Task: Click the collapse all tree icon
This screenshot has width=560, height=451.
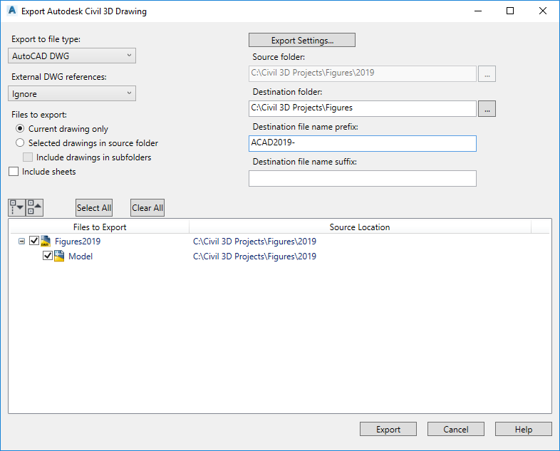Action: 35,207
